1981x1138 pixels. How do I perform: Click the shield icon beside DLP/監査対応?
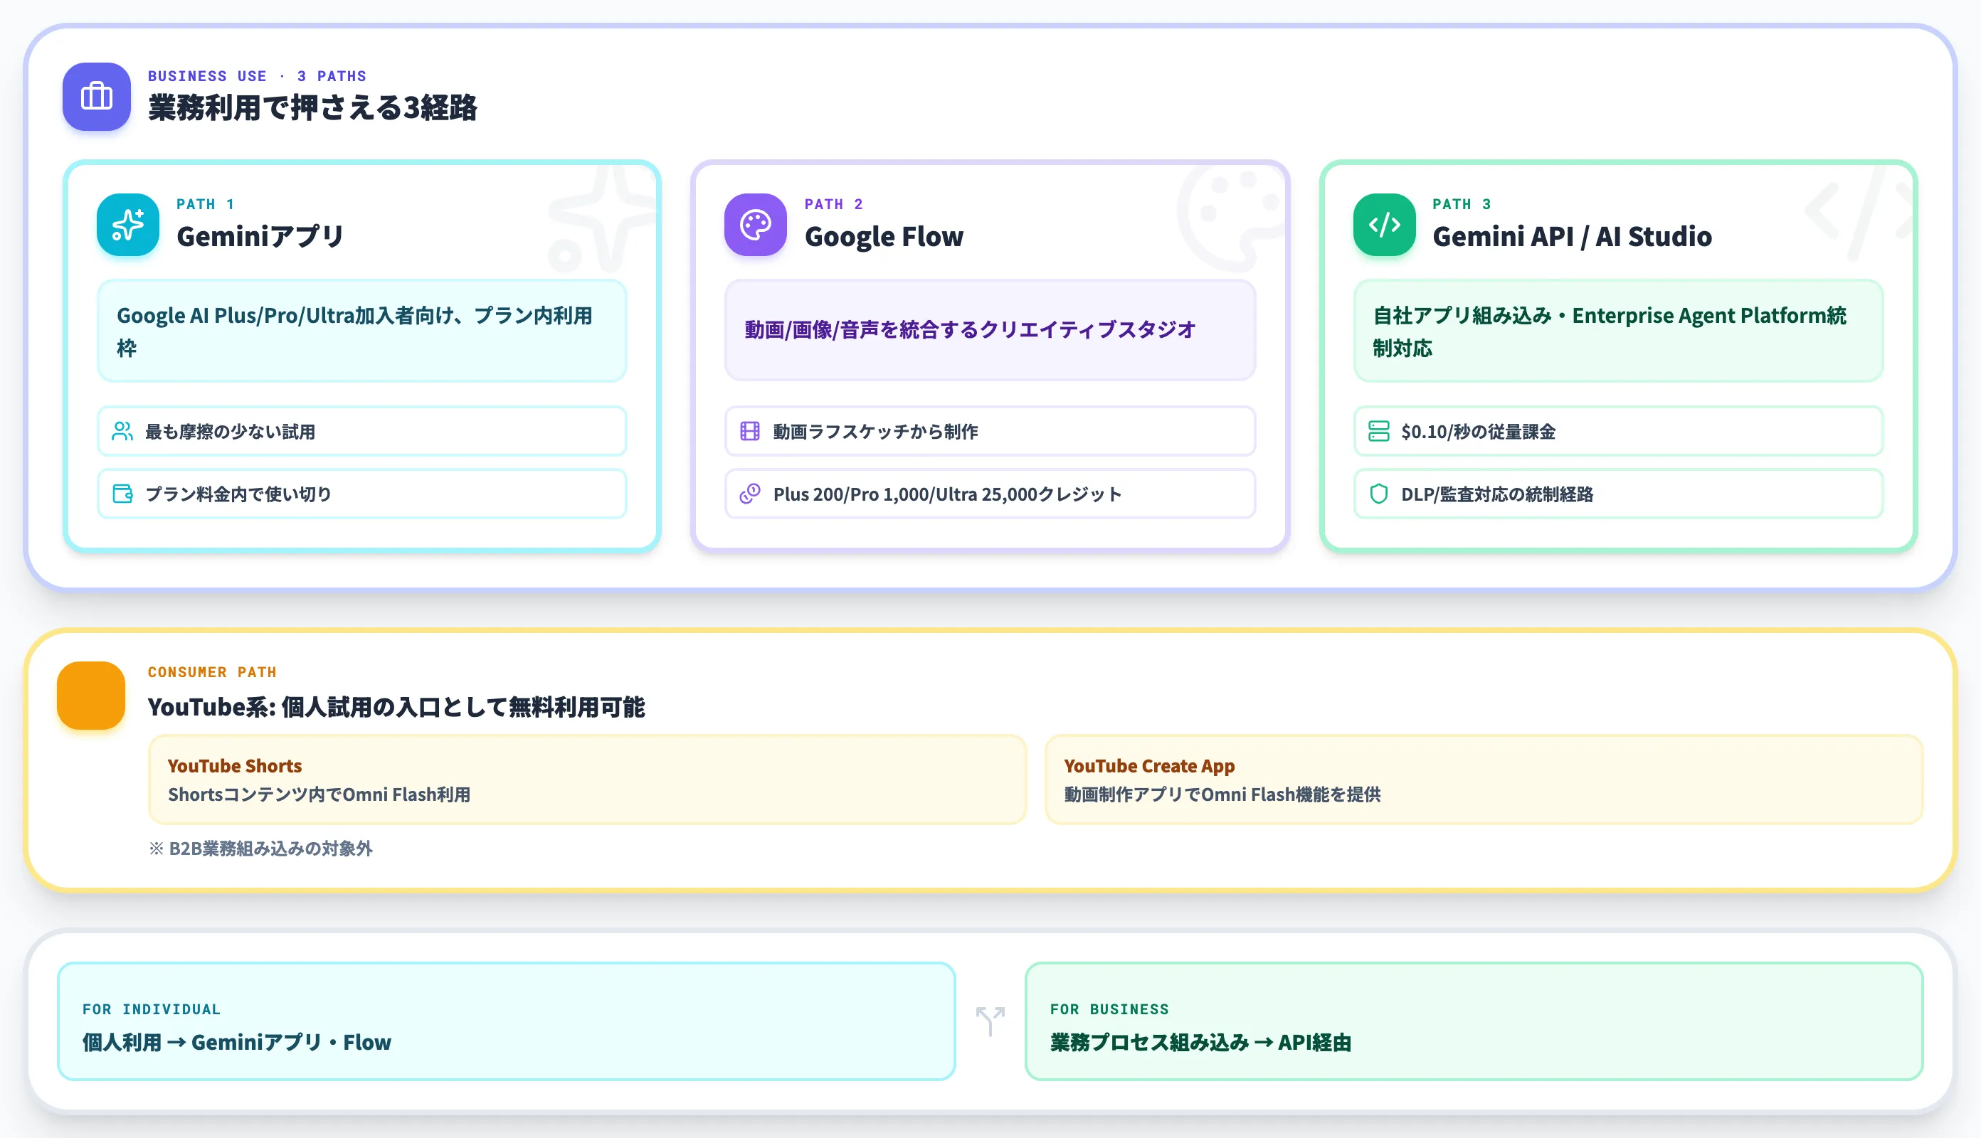click(1378, 493)
